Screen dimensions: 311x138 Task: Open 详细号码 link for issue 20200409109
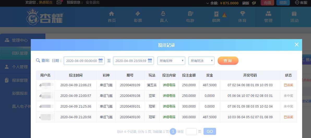pyautogui.click(x=169, y=85)
